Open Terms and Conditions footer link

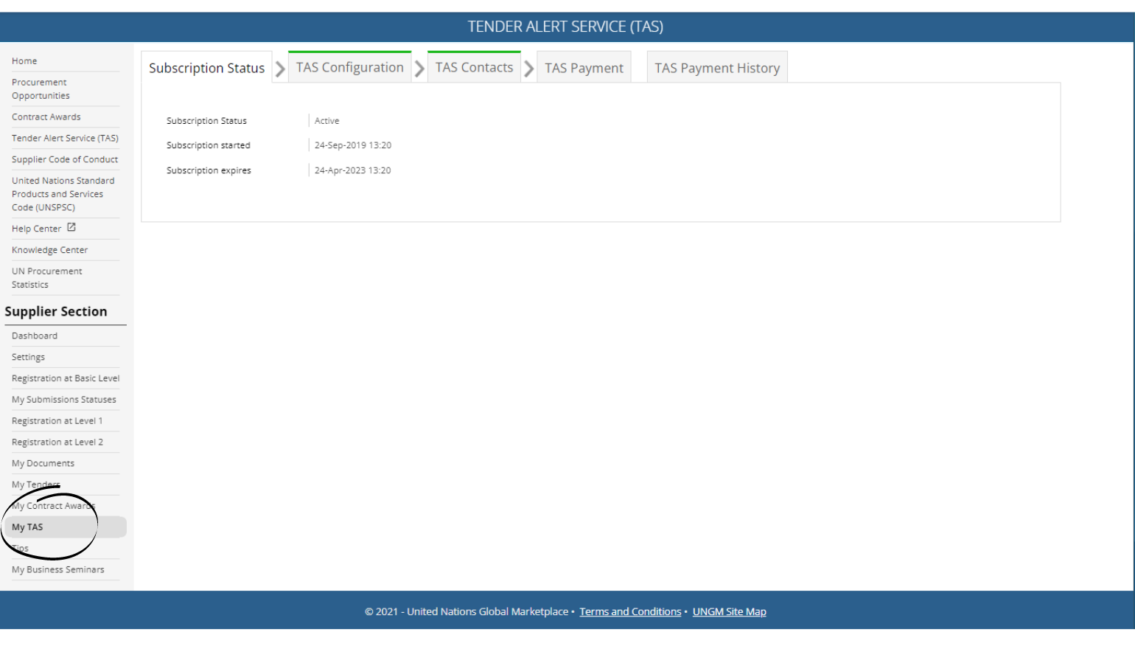point(630,612)
